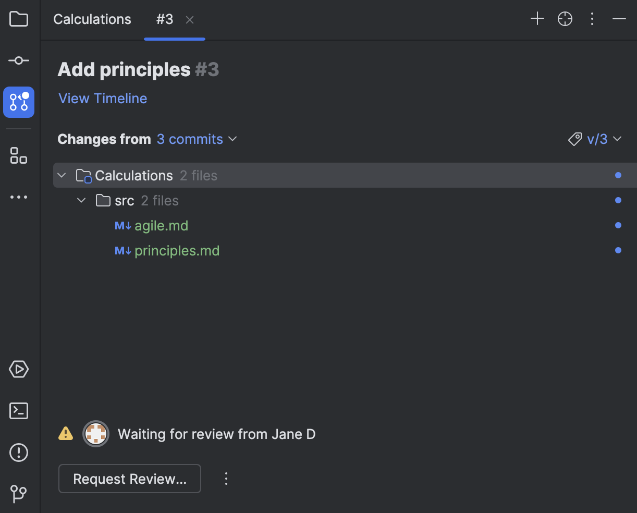Create a new merge request with plus icon
Viewport: 637px width, 513px height.
tap(537, 19)
